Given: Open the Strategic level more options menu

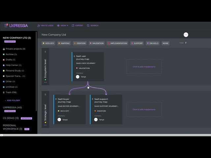Looking at the screenshot, I should [45, 125].
